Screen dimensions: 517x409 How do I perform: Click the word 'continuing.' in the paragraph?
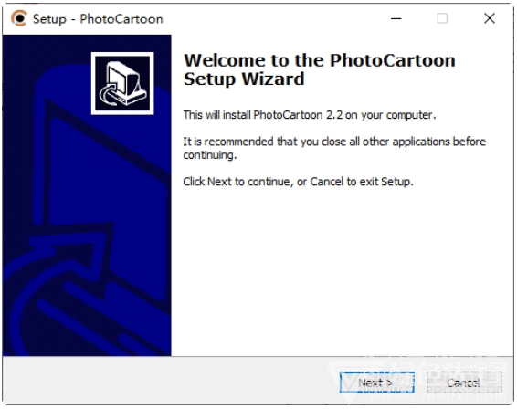click(210, 155)
